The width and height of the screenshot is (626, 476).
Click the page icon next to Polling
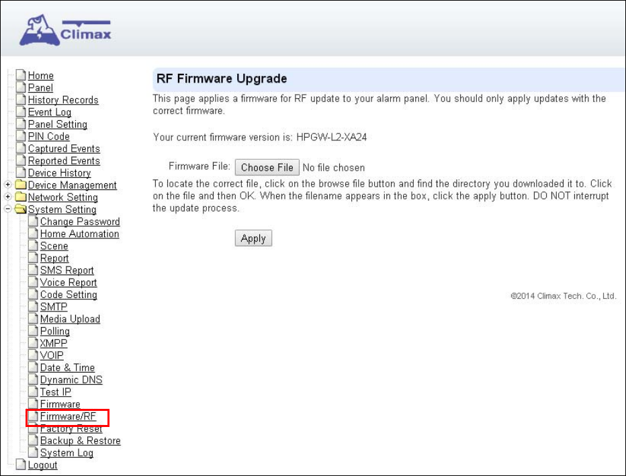click(33, 331)
